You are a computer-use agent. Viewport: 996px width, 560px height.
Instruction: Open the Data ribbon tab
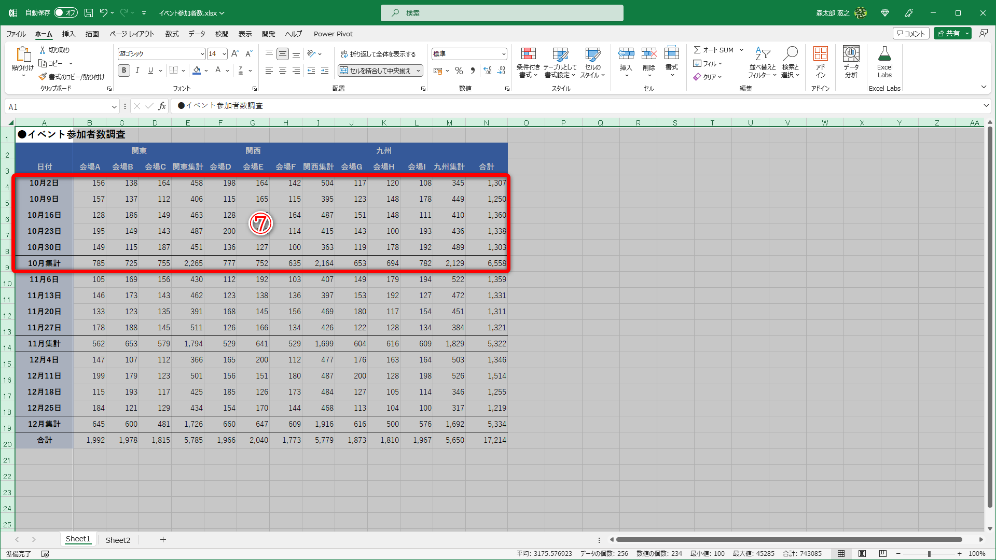click(197, 34)
